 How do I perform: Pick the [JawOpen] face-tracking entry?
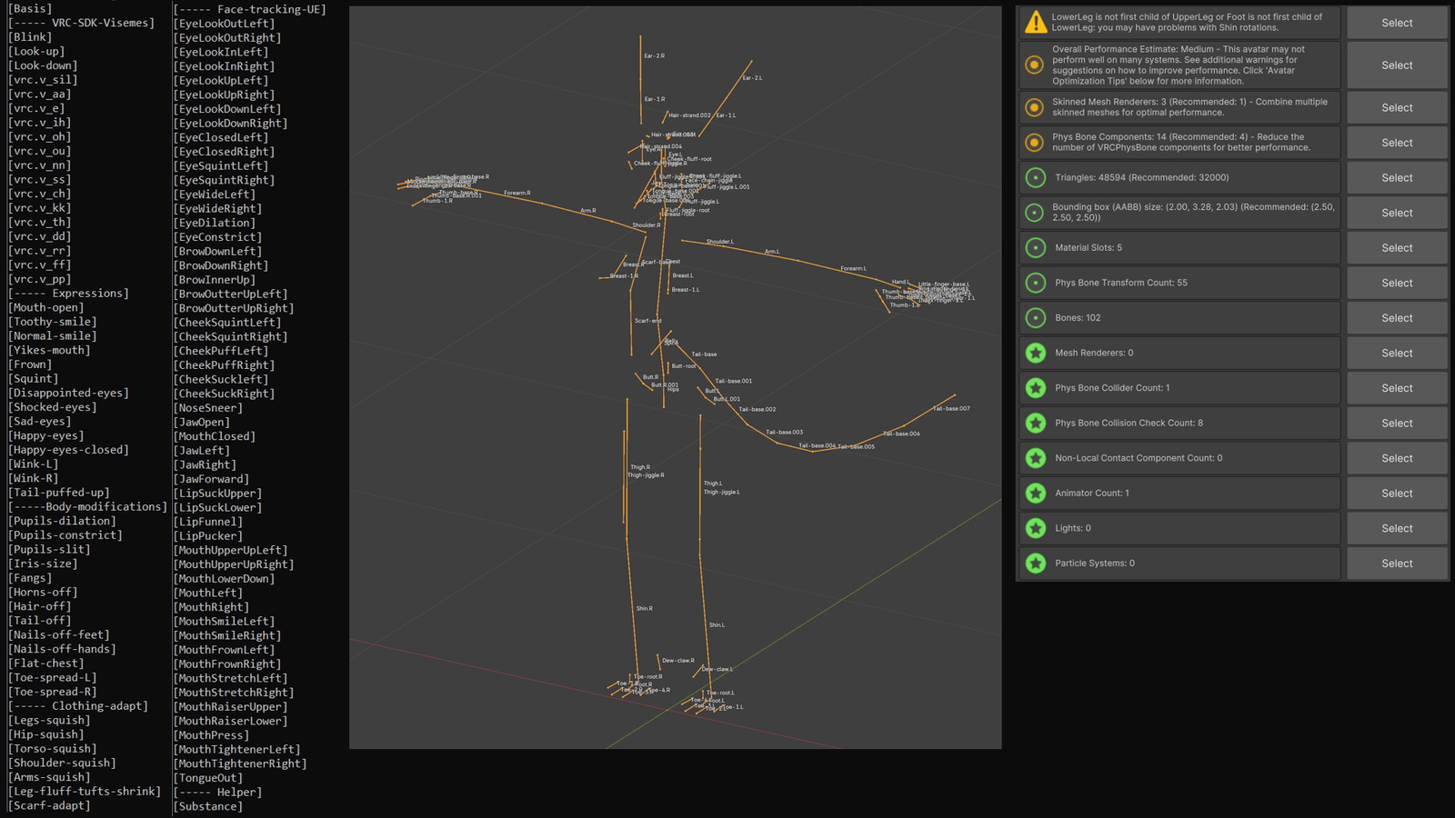click(202, 423)
